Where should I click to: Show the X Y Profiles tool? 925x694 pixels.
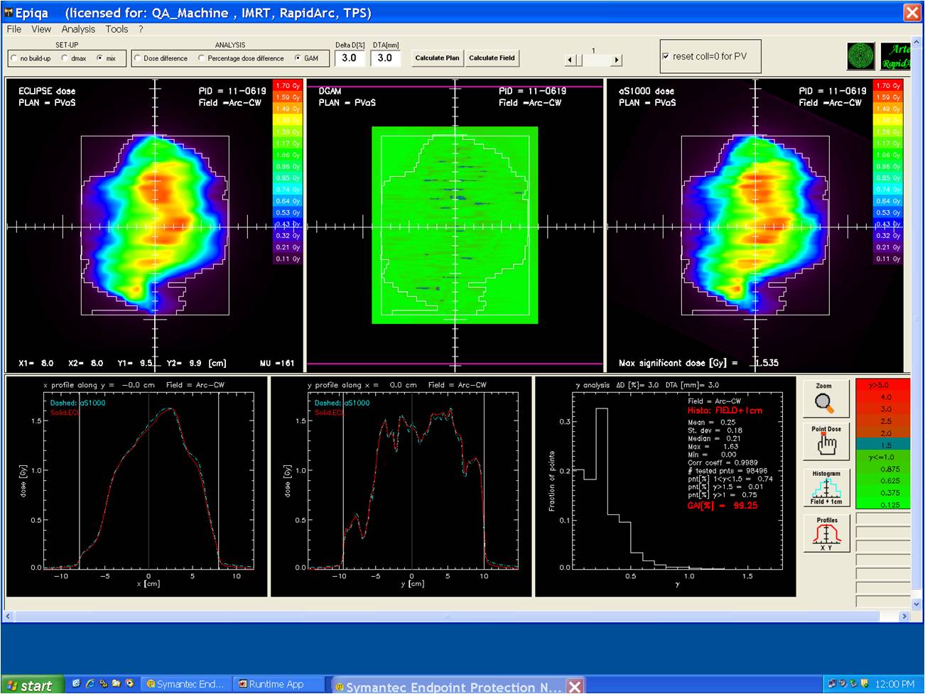pos(826,533)
